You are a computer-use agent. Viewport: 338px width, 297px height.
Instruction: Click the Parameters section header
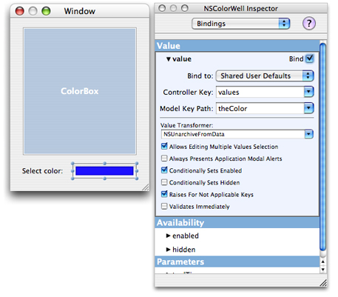tap(237, 261)
